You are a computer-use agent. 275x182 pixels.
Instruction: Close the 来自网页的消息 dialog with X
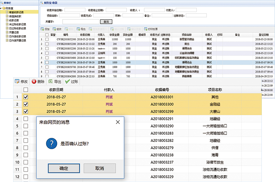[x=118, y=122]
